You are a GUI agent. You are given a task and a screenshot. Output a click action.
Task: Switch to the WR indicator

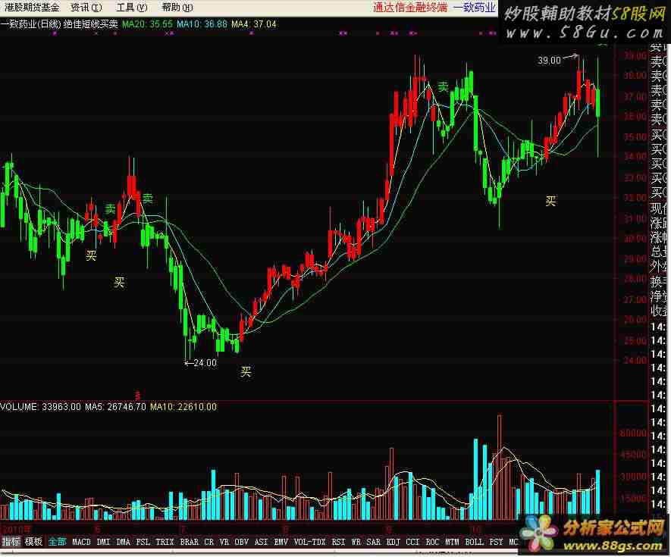pos(356,542)
